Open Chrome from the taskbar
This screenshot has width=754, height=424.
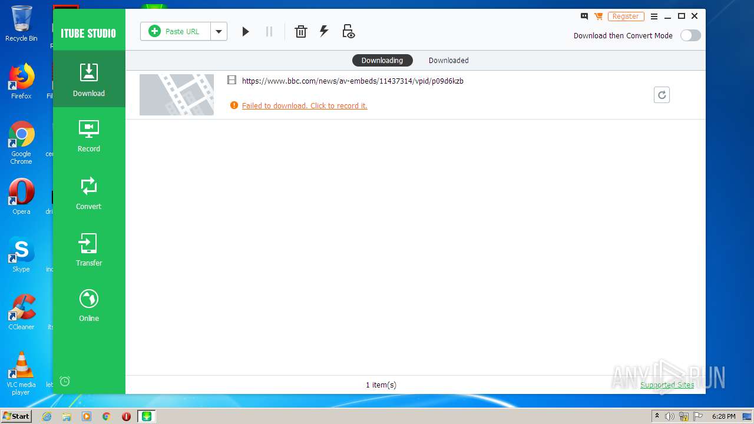click(107, 416)
